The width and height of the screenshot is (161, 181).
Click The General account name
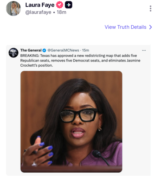(31, 50)
